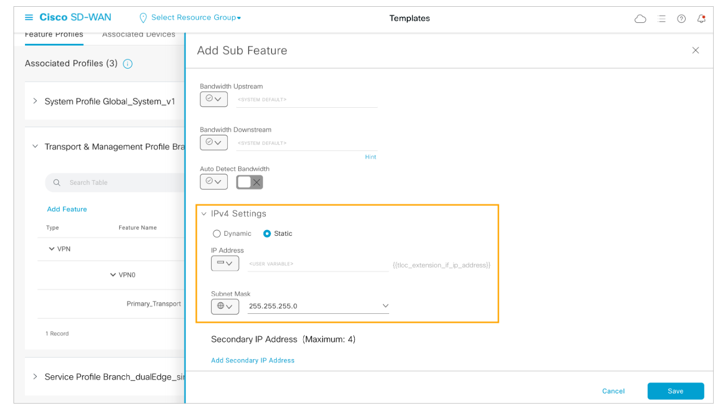Collapse the IPv4 Settings section
The width and height of the screenshot is (720, 408).
pyautogui.click(x=204, y=214)
